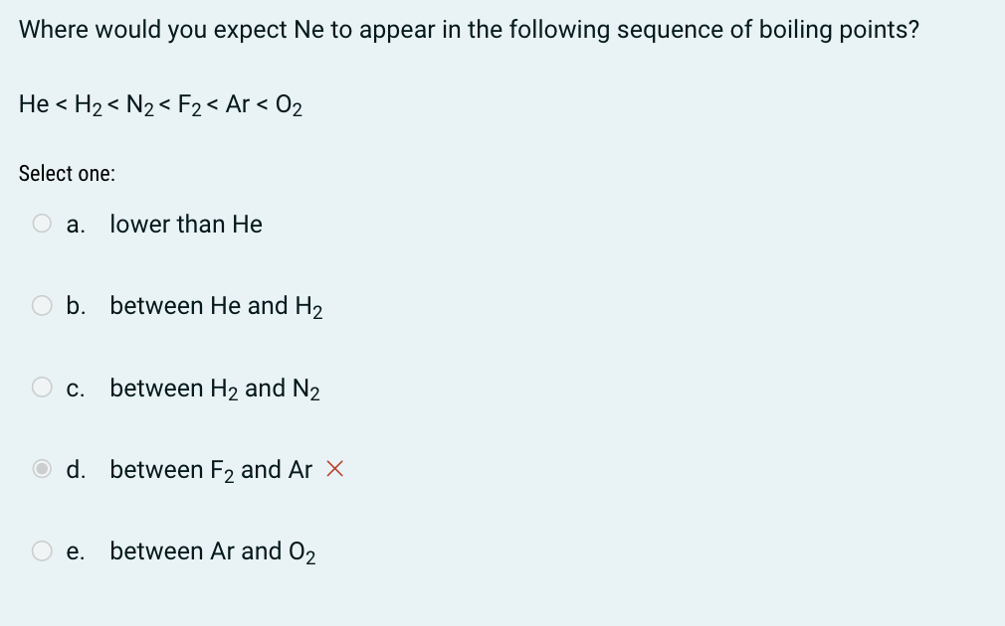The image size is (1005, 626).
Task: Click the red X incorrect mark
Action: (x=334, y=469)
